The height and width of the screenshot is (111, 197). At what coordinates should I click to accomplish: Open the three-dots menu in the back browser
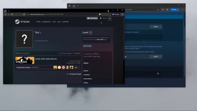183,10
